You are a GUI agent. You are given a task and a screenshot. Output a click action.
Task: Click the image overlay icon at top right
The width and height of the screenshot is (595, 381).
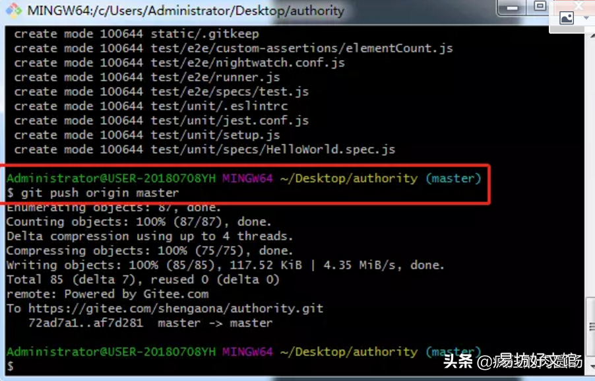(x=566, y=18)
